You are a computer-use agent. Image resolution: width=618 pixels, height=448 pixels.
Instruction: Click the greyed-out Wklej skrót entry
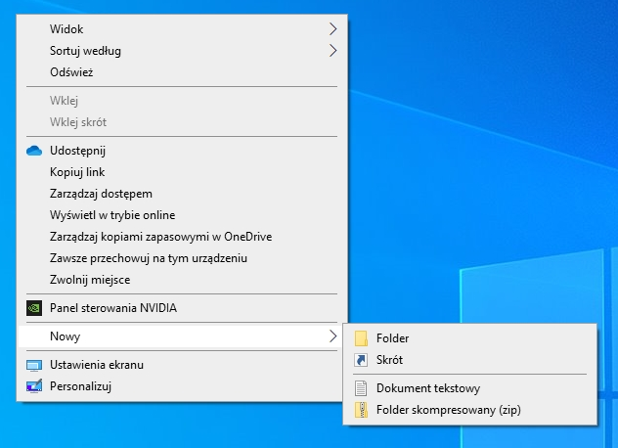coord(78,122)
